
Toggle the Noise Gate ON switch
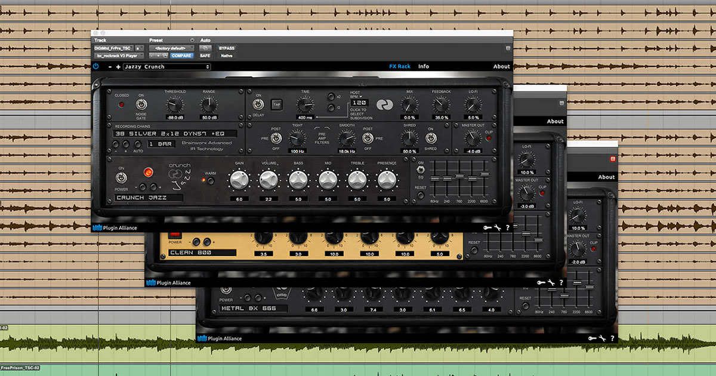coord(141,105)
